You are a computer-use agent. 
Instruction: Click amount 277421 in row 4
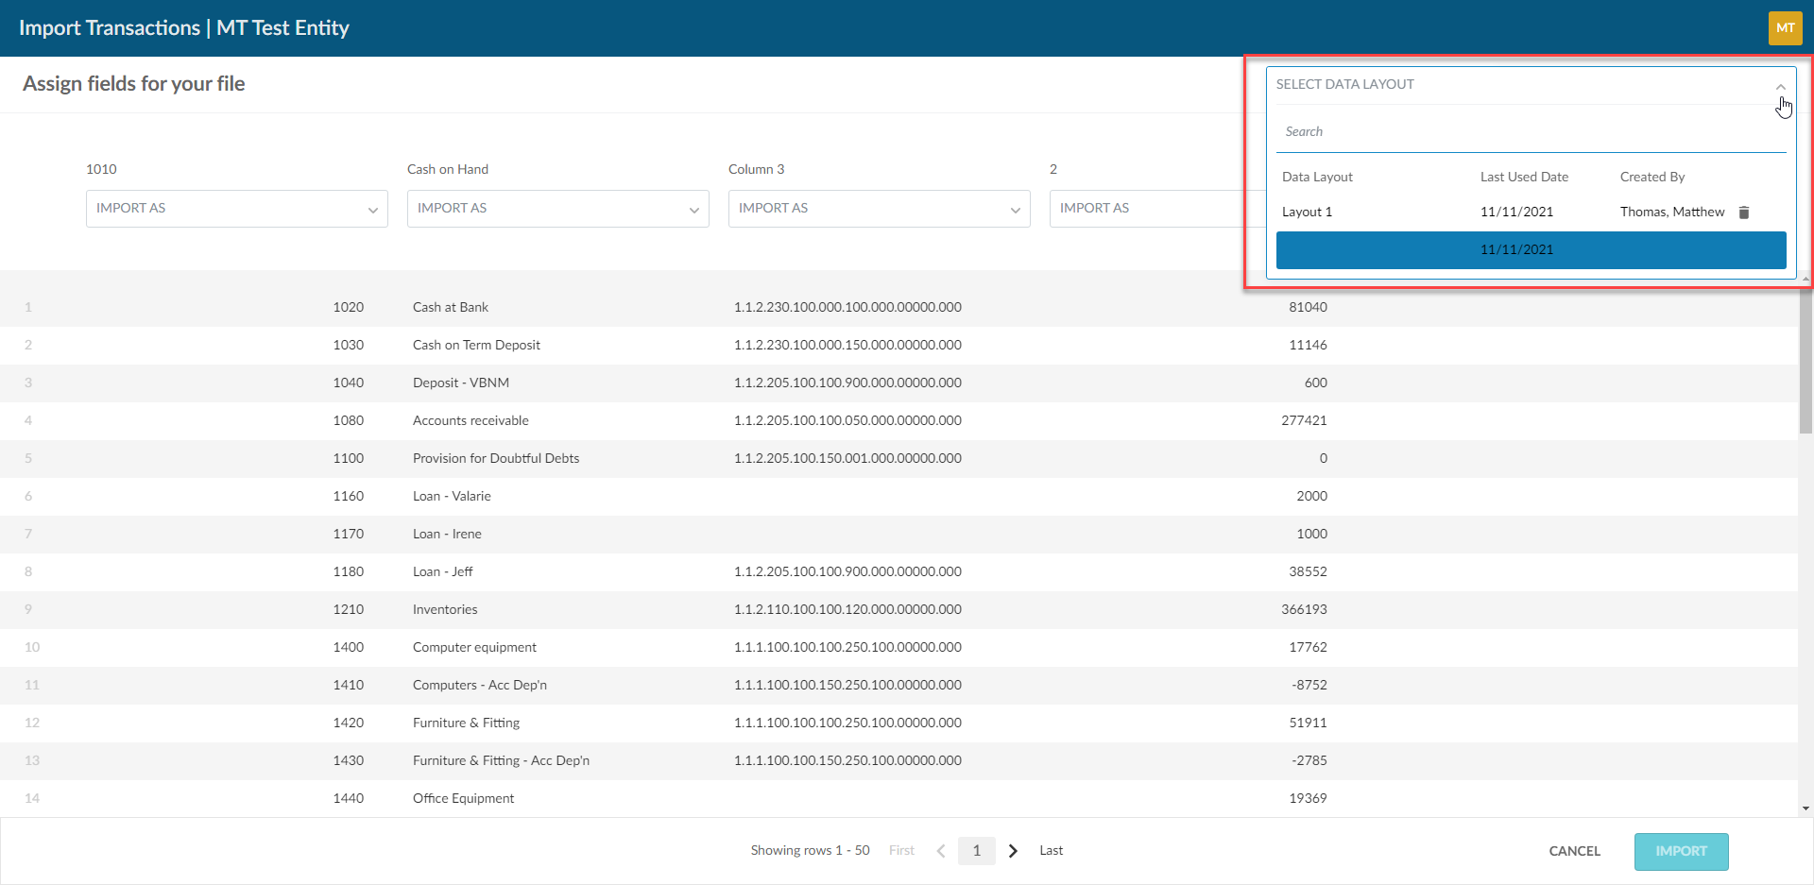(1304, 421)
